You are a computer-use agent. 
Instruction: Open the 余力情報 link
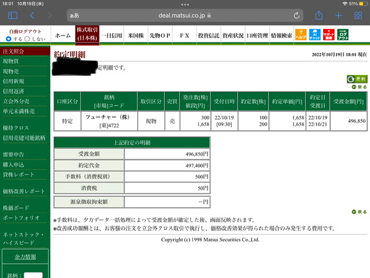click(x=25, y=257)
